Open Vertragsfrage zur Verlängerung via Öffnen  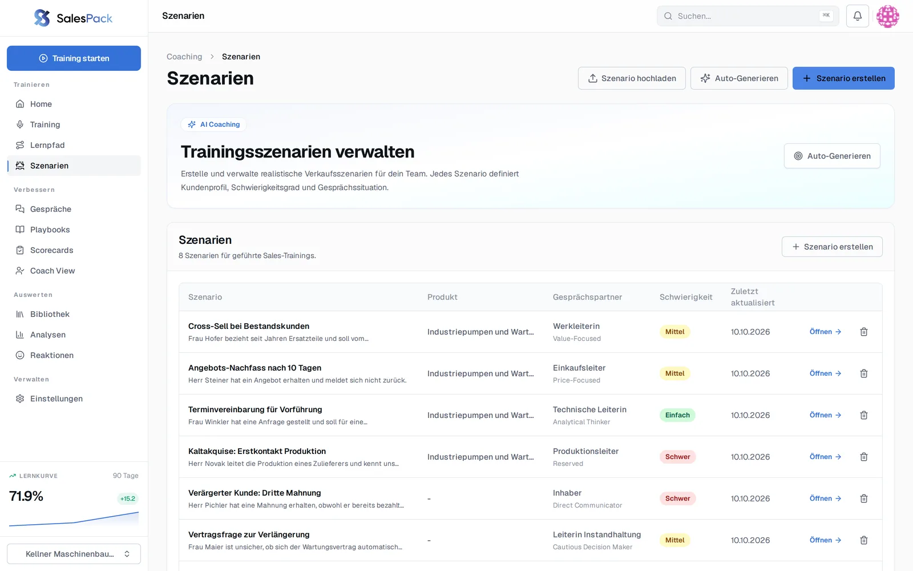point(826,540)
